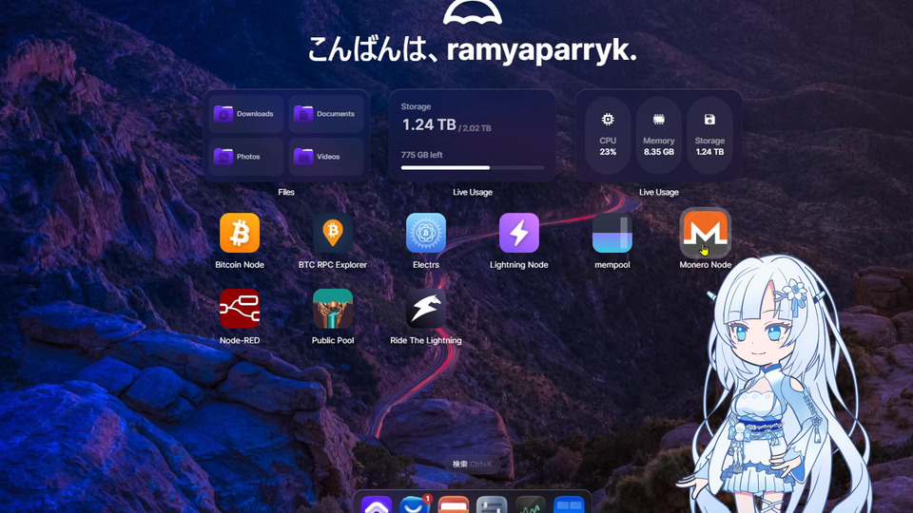Open App Store dock icon with badge
The width and height of the screenshot is (913, 513).
[415, 504]
